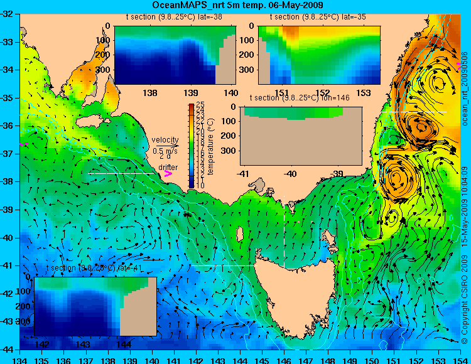Select the 't section (9.8..25°C) lat=-35' caption
The width and height of the screenshot is (471, 364).
(318, 17)
